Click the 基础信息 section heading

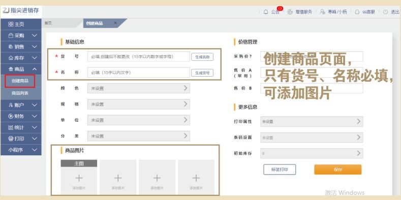(x=74, y=42)
